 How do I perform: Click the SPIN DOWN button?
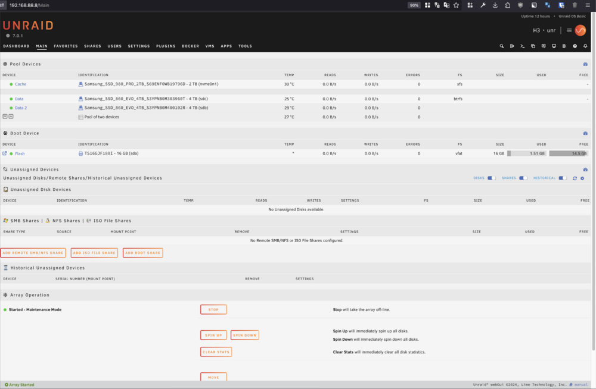(245, 335)
